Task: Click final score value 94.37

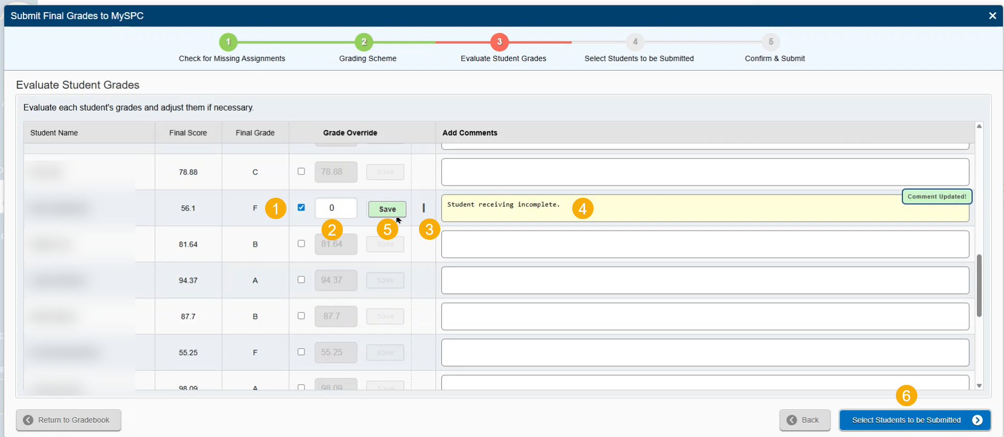Action: point(188,281)
